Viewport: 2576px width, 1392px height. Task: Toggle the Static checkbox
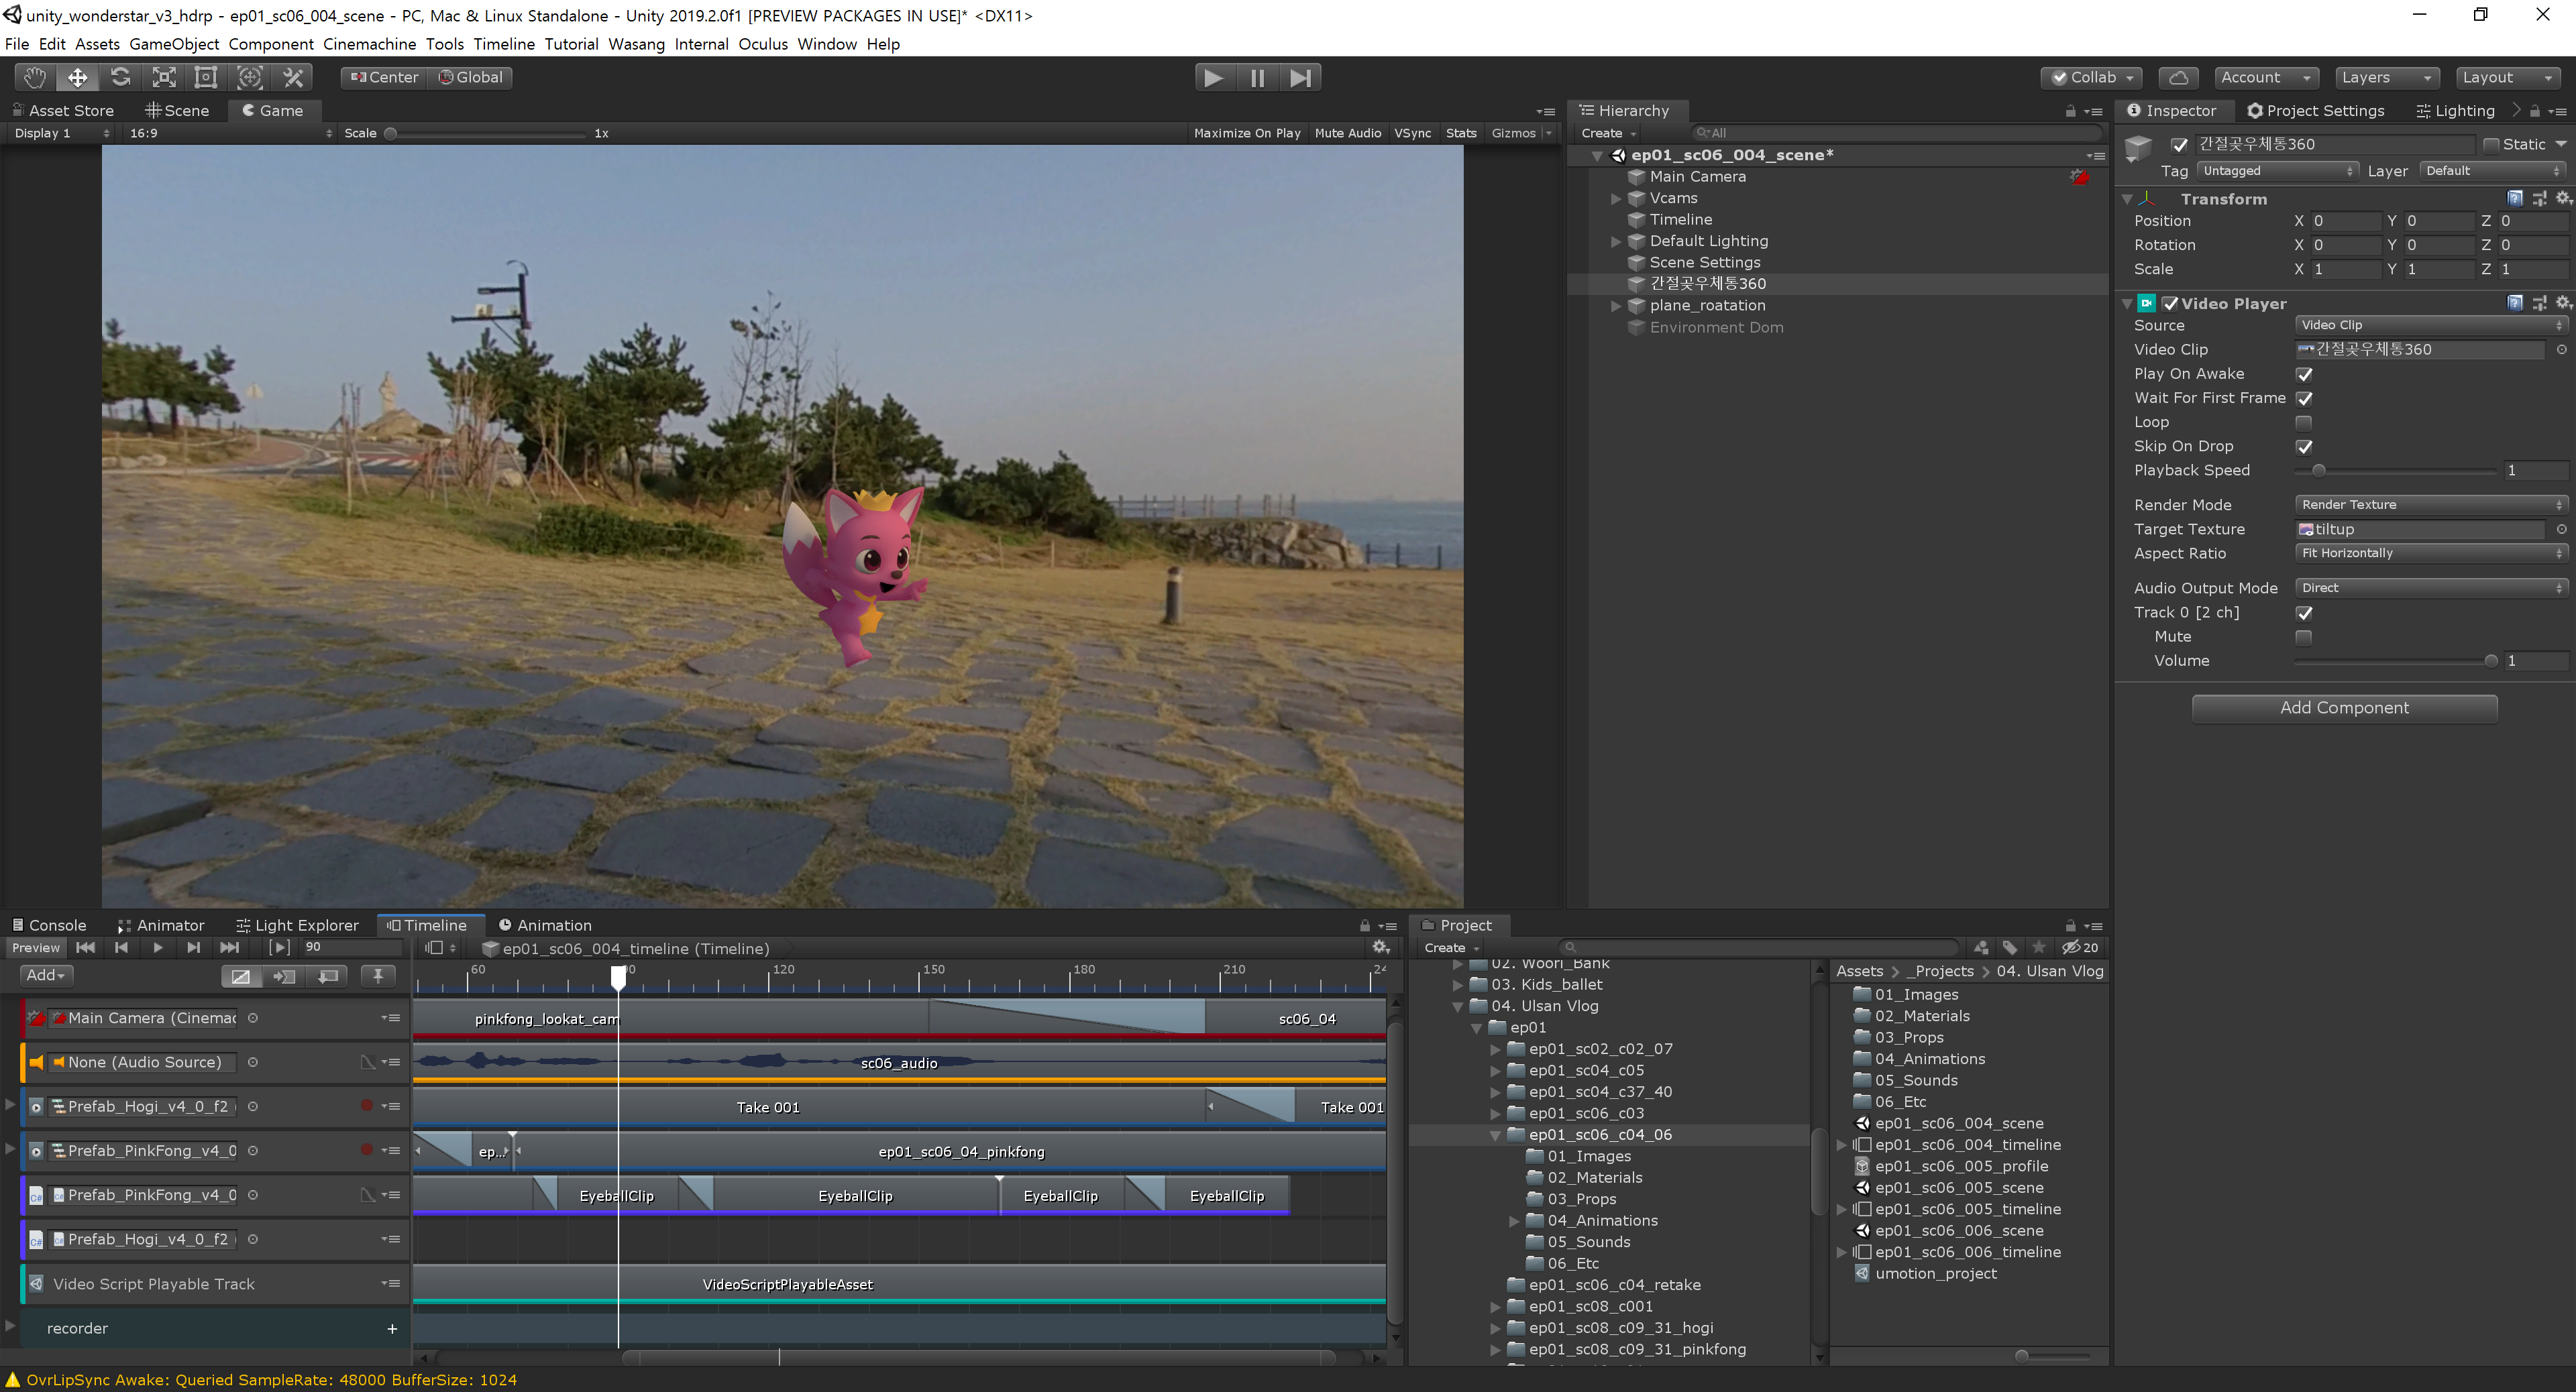pyautogui.click(x=2491, y=145)
